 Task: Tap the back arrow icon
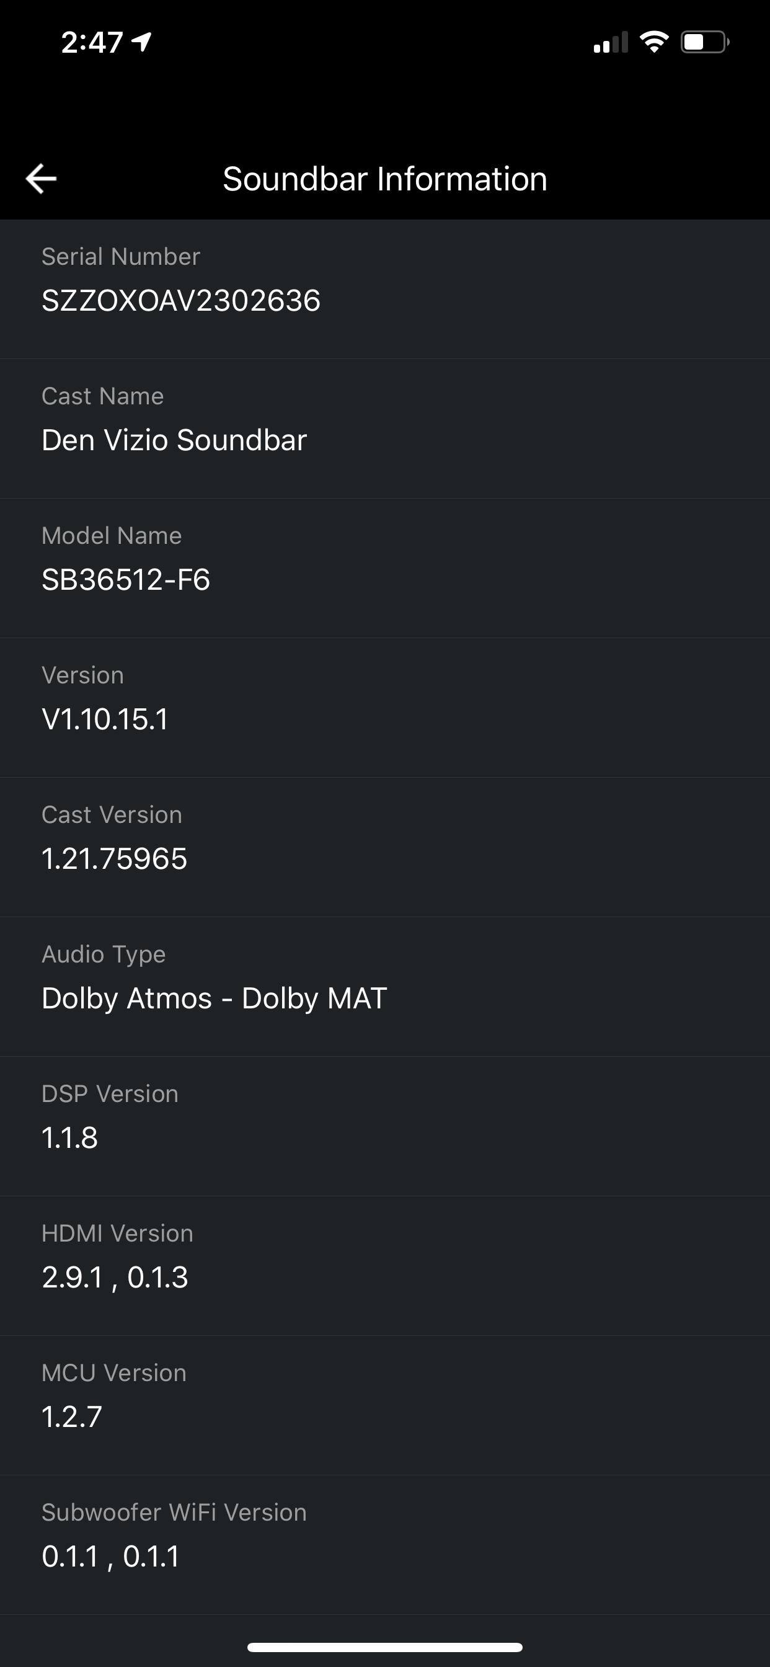[42, 179]
